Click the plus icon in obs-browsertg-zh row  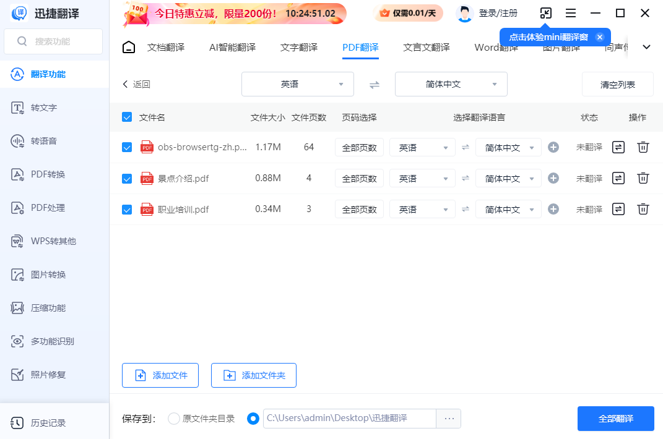553,147
